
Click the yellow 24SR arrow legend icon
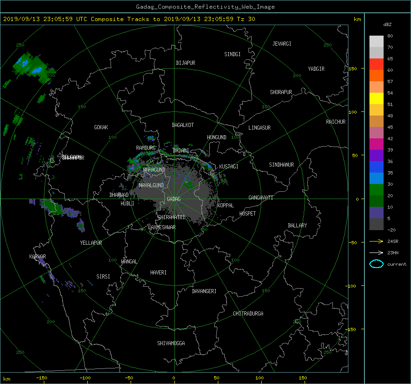point(376,241)
